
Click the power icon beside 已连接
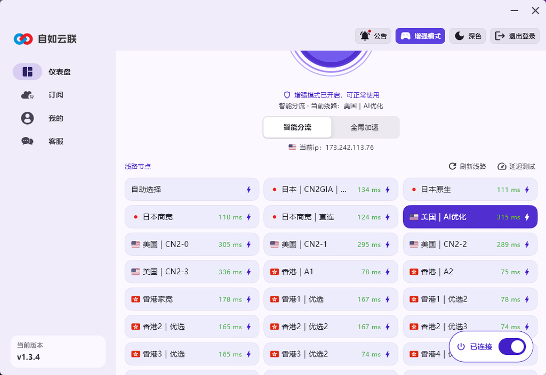click(461, 346)
